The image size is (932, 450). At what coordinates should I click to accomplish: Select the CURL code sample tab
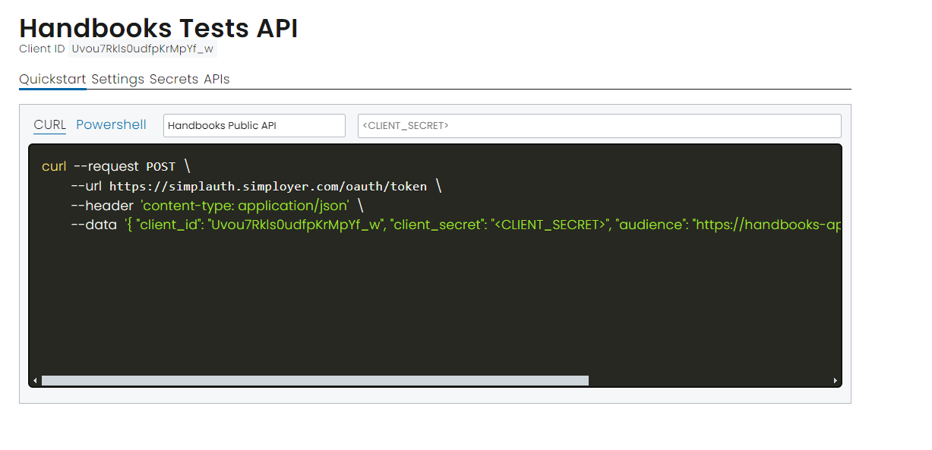point(50,125)
